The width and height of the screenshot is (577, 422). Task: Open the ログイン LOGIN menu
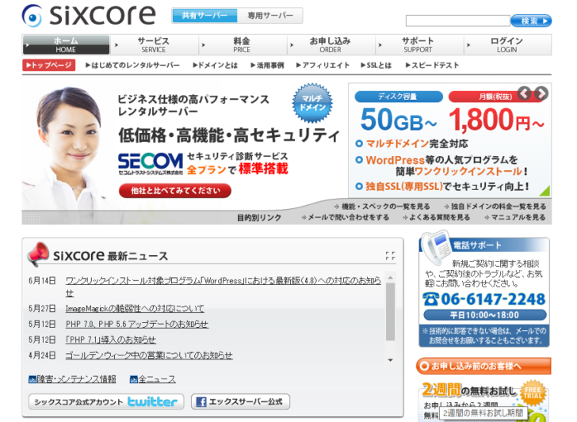point(506,45)
